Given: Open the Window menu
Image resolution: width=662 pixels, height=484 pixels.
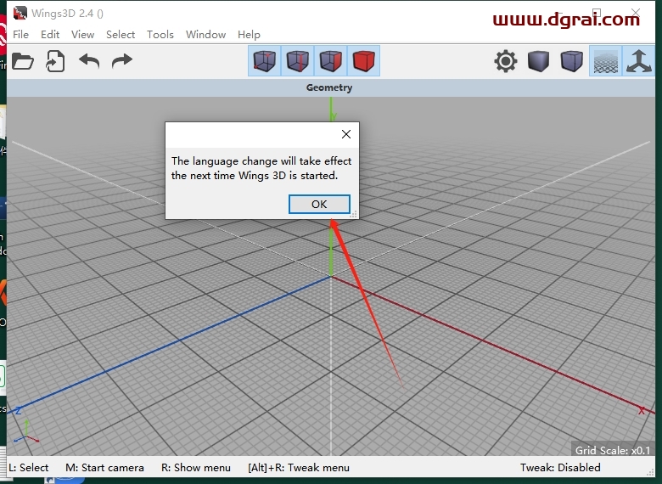Looking at the screenshot, I should [205, 35].
